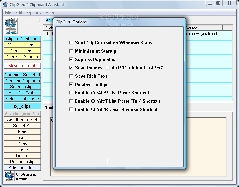Screen dimensions: 239x187
Task: Maximize the ClipGuru window
Action: tap(218, 3)
